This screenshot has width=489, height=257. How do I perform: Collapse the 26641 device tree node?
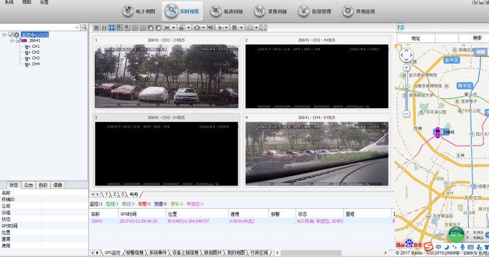point(12,40)
